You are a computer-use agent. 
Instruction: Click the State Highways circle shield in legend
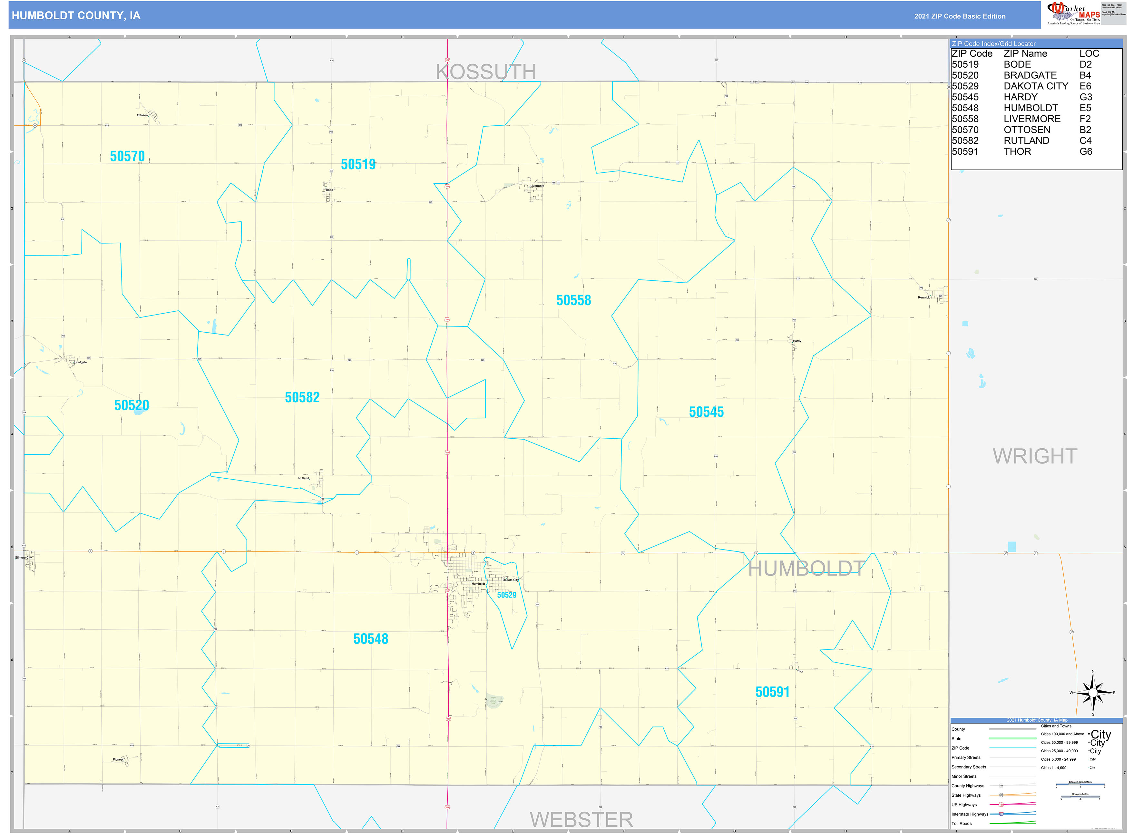(x=1001, y=795)
